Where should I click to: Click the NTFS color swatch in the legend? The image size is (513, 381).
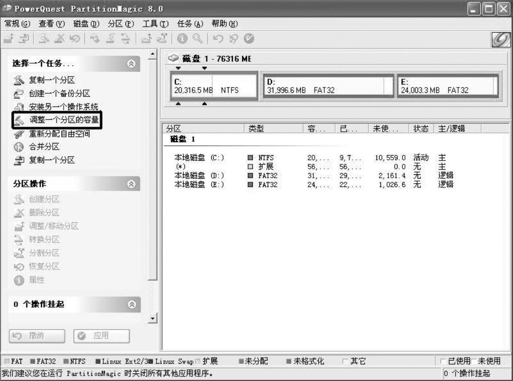click(66, 361)
